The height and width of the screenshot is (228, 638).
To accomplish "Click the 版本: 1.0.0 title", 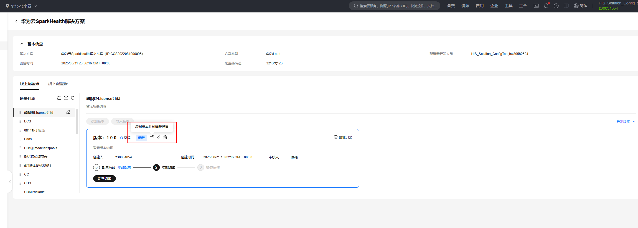I will (x=105, y=138).
